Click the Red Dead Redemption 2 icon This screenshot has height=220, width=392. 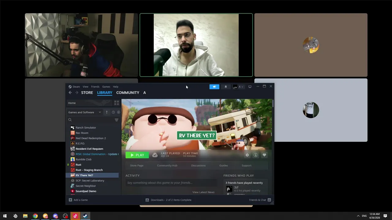click(x=73, y=138)
